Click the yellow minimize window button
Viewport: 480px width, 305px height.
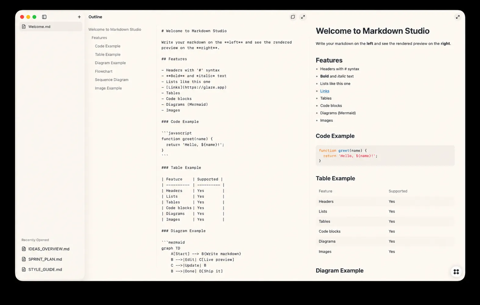point(28,17)
